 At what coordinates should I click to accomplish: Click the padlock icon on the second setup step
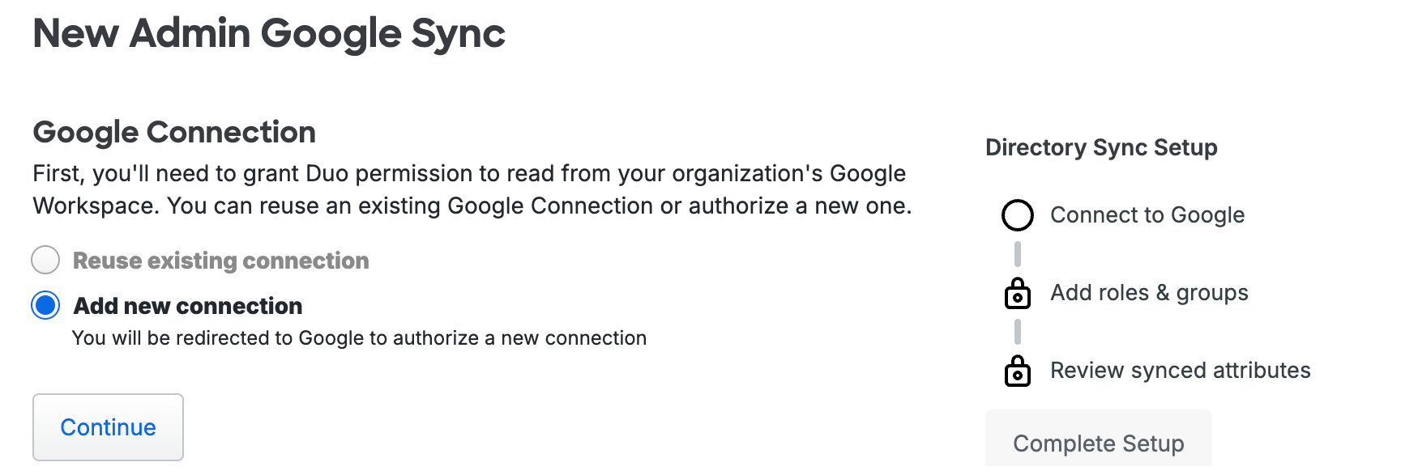point(1018,294)
